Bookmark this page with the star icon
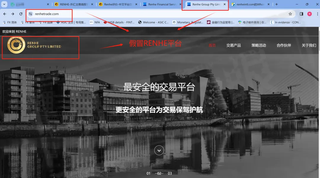320x178 pixels. (x=290, y=14)
